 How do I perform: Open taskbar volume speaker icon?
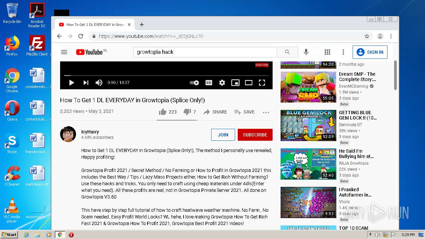pos(378,235)
